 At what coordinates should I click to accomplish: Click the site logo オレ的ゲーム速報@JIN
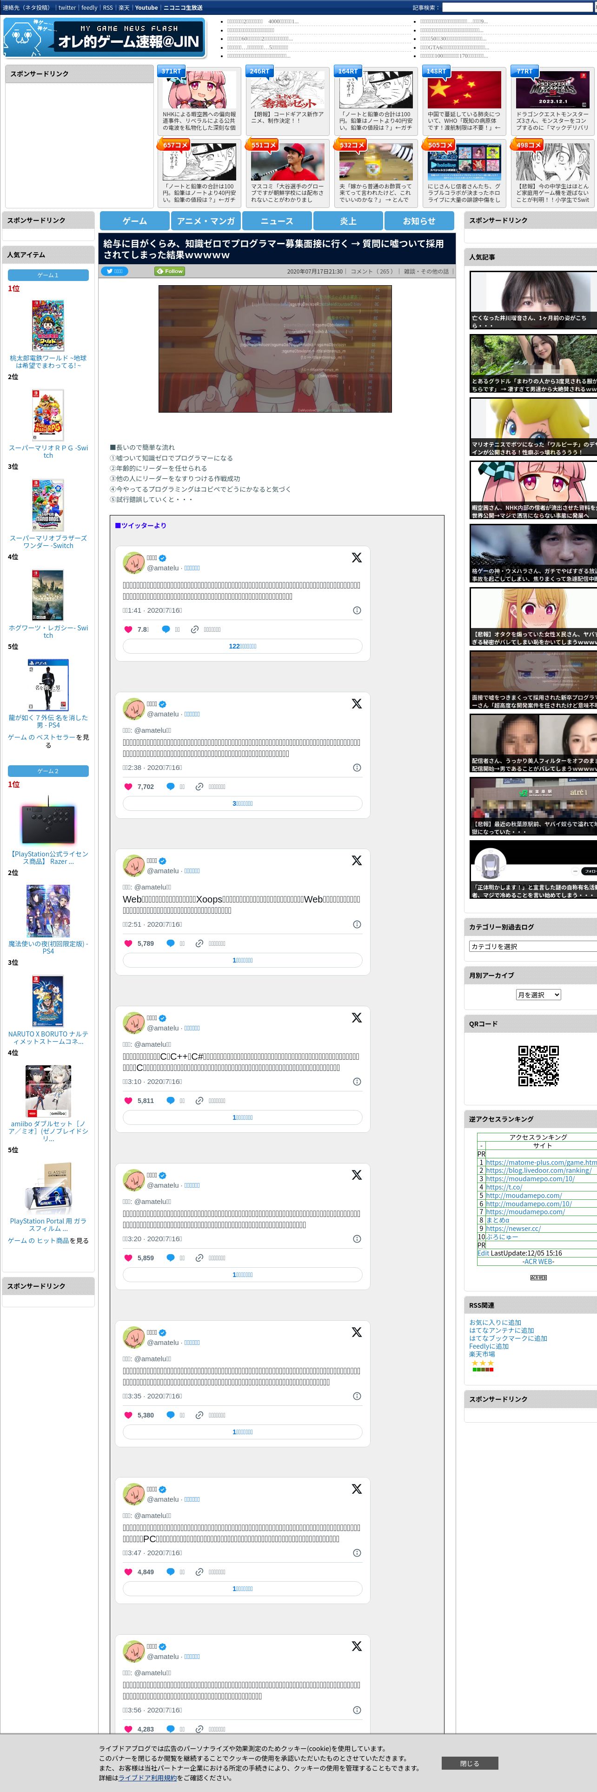(x=104, y=38)
